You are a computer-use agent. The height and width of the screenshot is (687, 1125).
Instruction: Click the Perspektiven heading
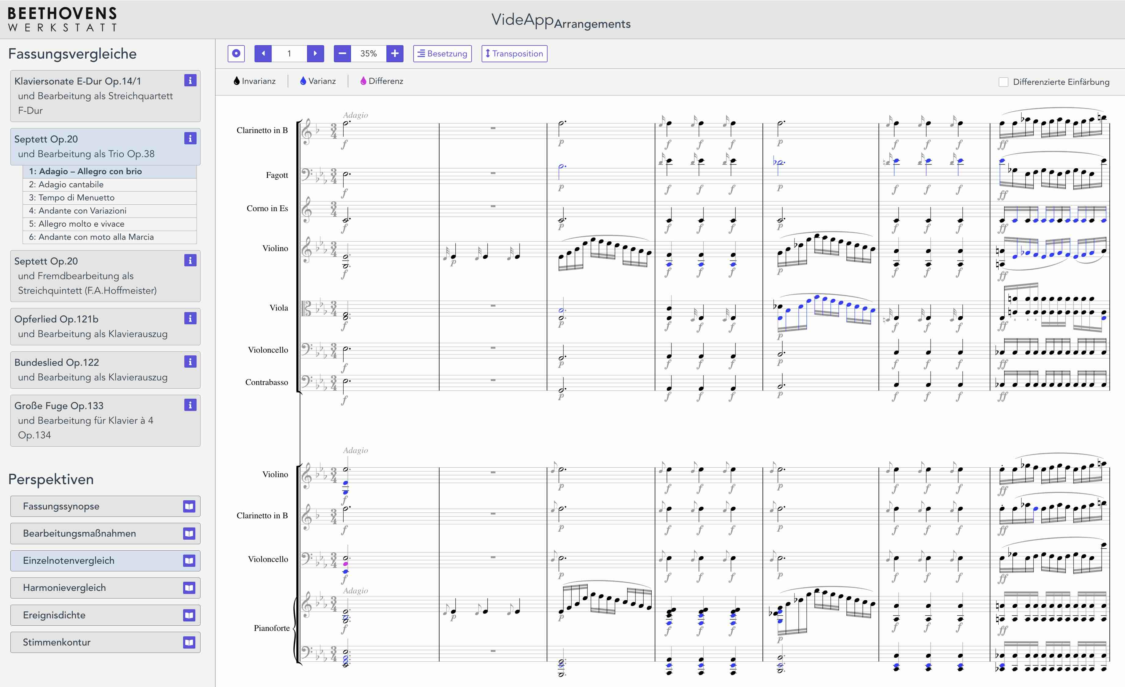tap(51, 479)
